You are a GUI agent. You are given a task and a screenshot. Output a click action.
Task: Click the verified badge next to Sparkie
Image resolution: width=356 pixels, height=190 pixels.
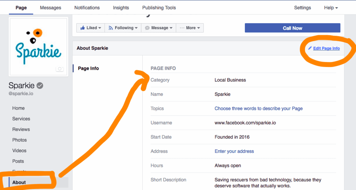pyautogui.click(x=40, y=85)
